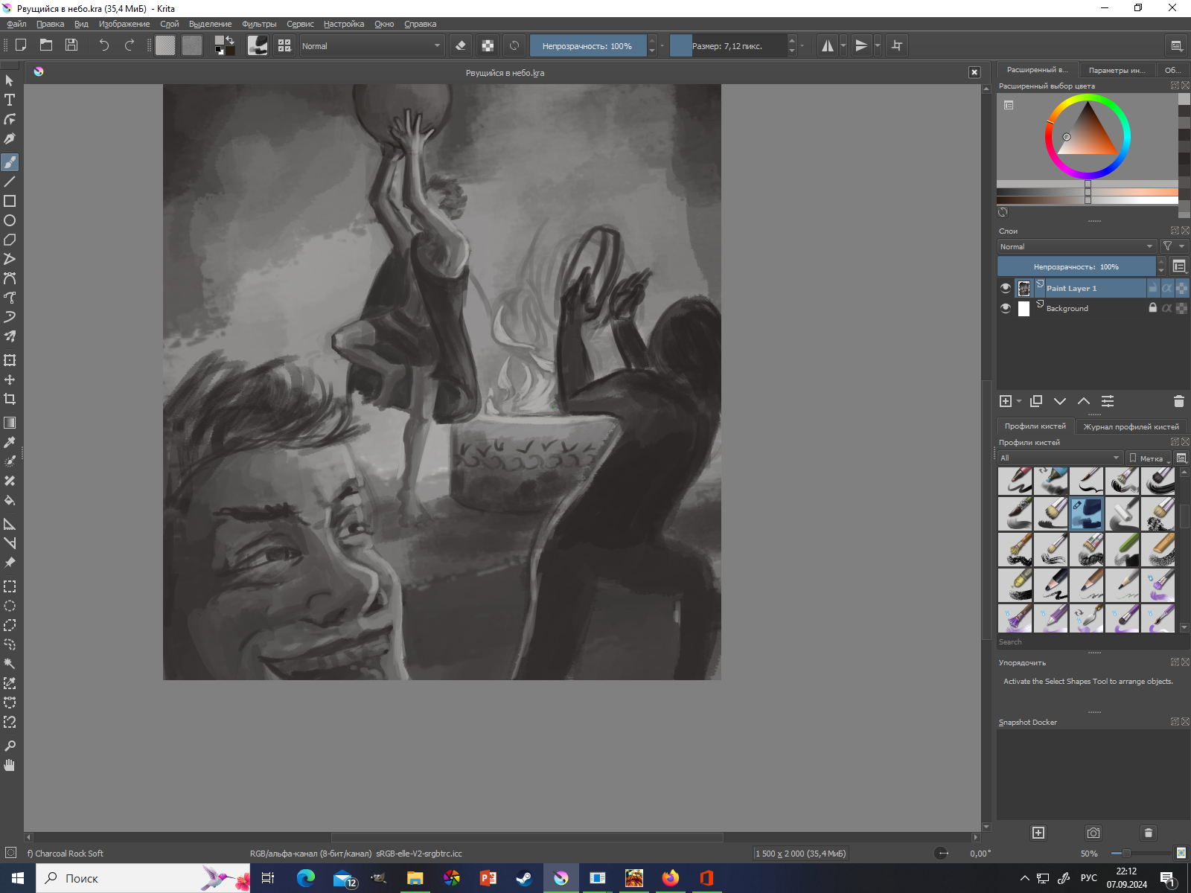
Task: Choose the Ellipse shape tool
Action: point(10,220)
